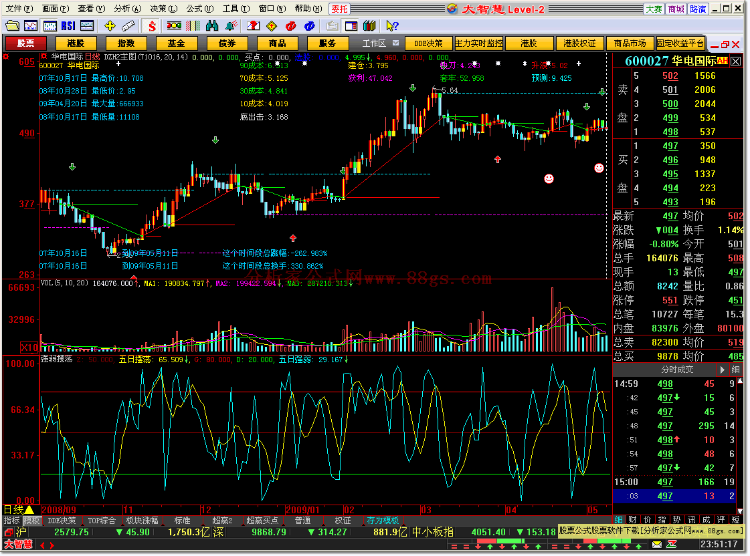Click the X10 volume scale marker

coord(29,347)
